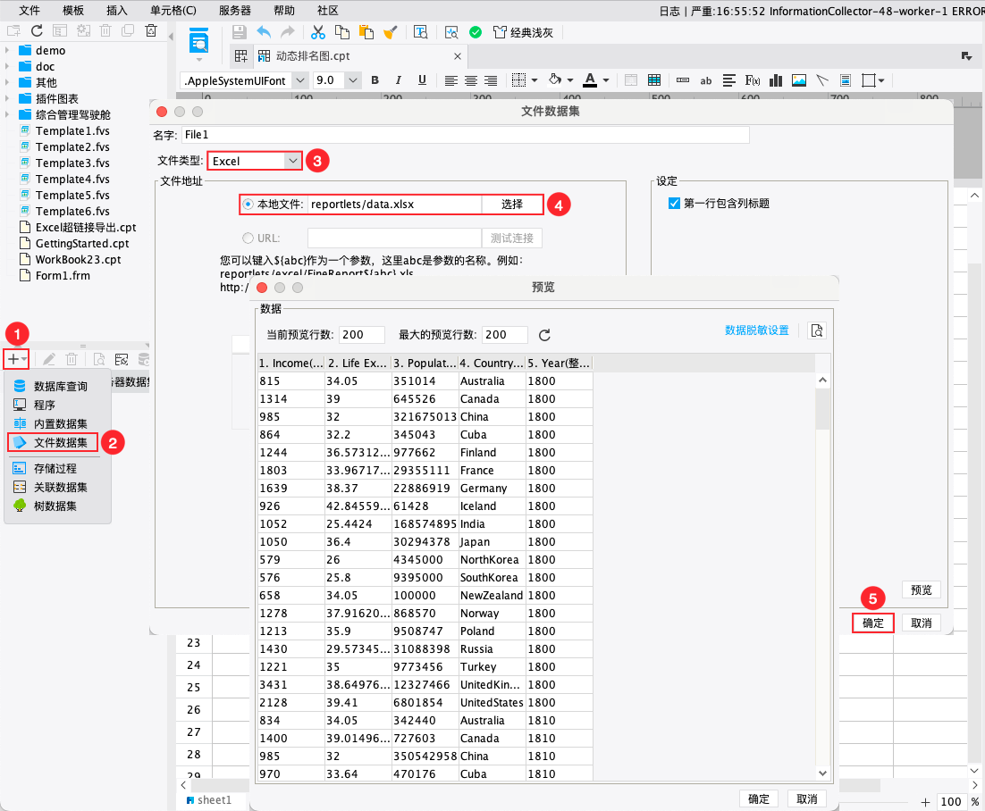Toggle underline text formatting

422,80
